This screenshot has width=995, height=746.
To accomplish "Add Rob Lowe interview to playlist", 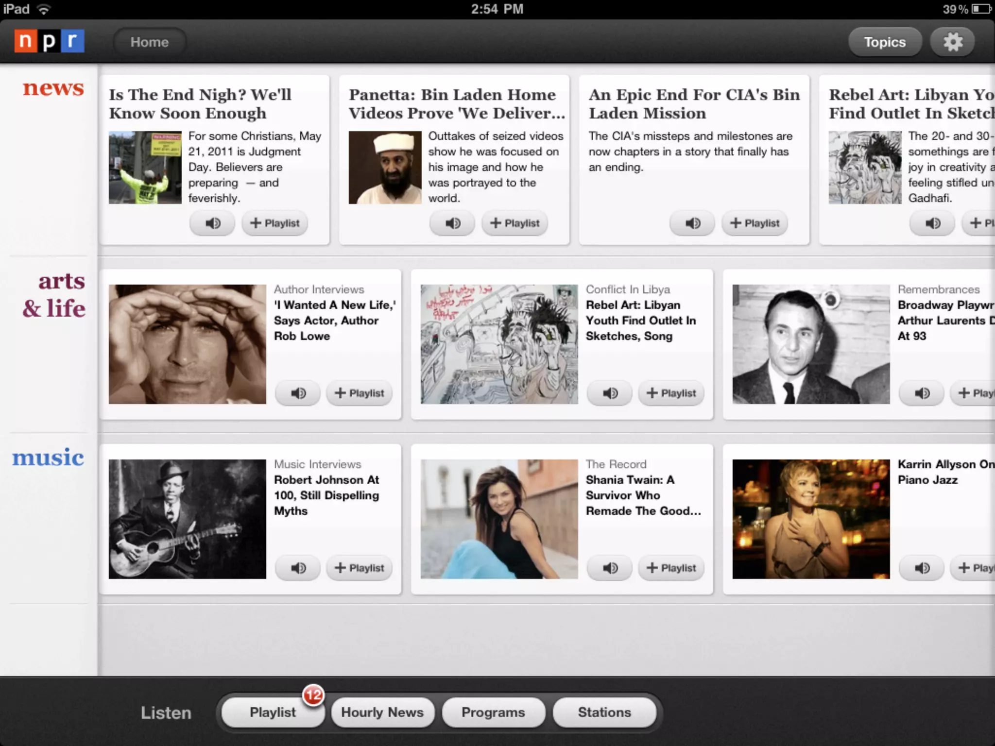I will 360,393.
